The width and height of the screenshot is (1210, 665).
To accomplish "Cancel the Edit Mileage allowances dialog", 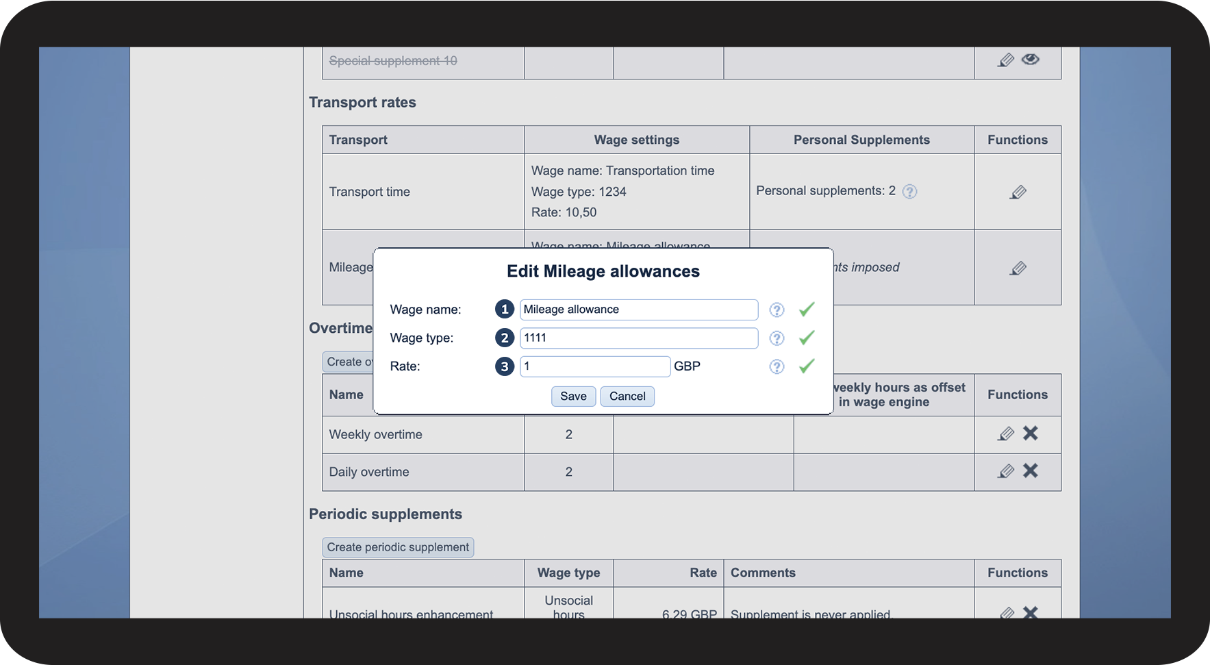I will coord(627,397).
